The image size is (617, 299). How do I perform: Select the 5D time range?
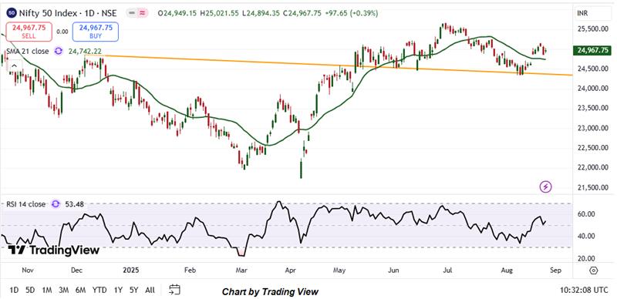[x=30, y=291]
